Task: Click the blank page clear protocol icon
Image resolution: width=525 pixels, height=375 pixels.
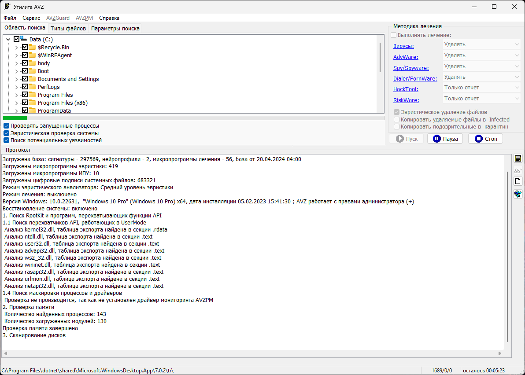Action: coord(518,181)
